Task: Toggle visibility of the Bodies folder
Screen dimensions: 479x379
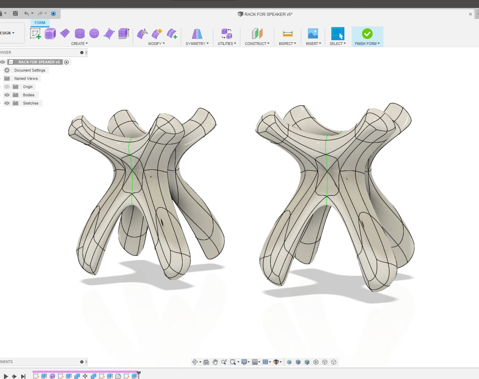Action: (x=7, y=95)
